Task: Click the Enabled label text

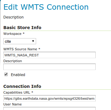Action: tap(18, 75)
